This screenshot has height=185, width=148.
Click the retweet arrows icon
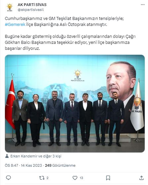tap(42, 178)
